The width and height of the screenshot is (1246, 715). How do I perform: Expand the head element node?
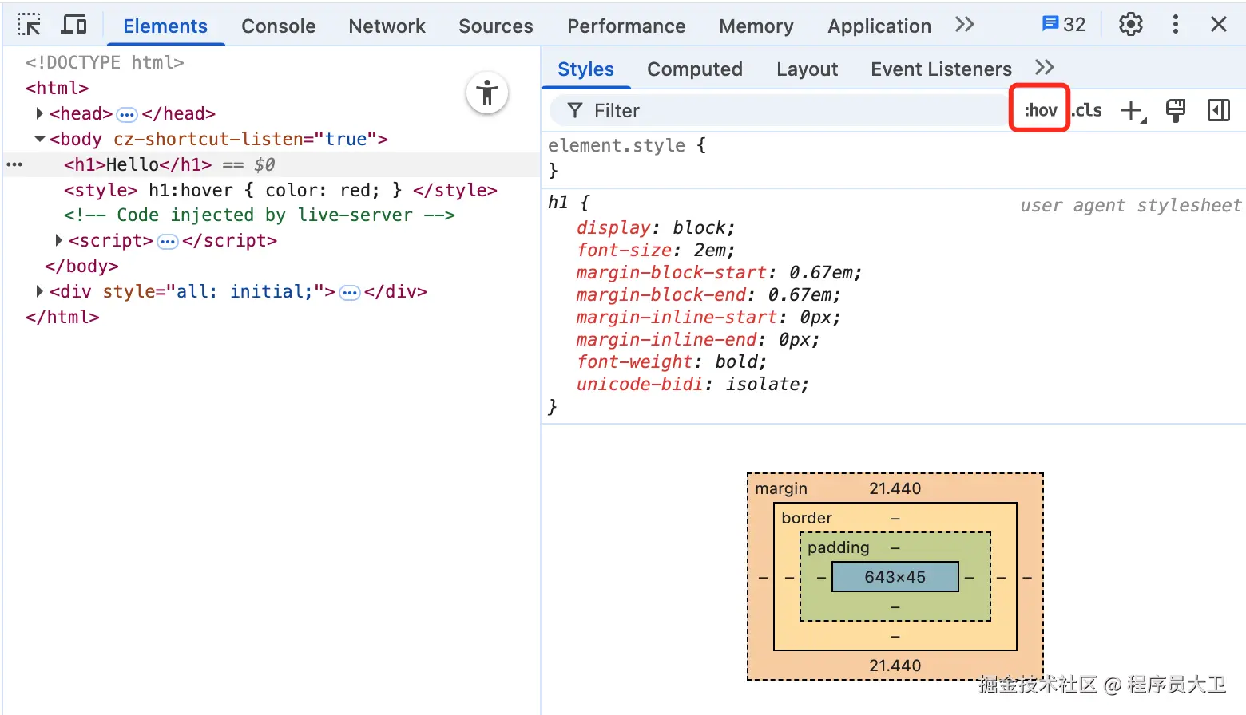pos(39,113)
